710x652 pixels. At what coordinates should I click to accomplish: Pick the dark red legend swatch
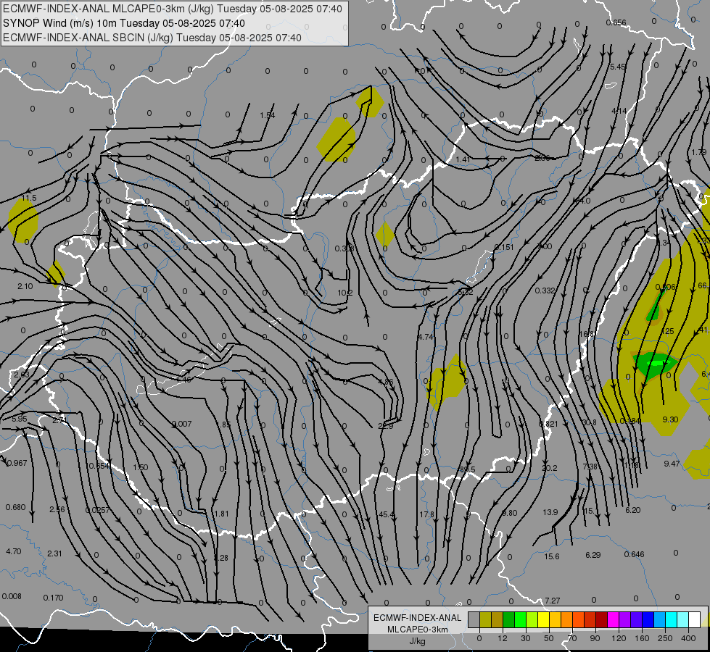click(602, 619)
